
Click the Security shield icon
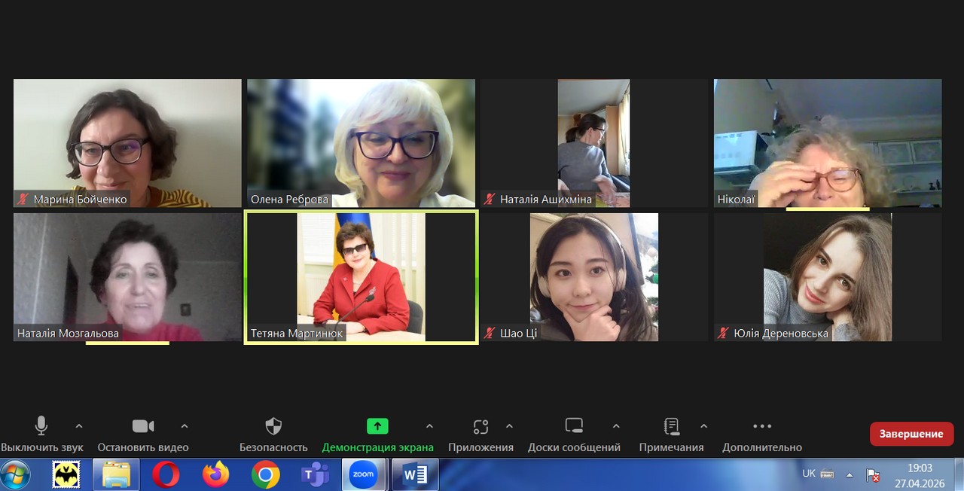pyautogui.click(x=273, y=426)
